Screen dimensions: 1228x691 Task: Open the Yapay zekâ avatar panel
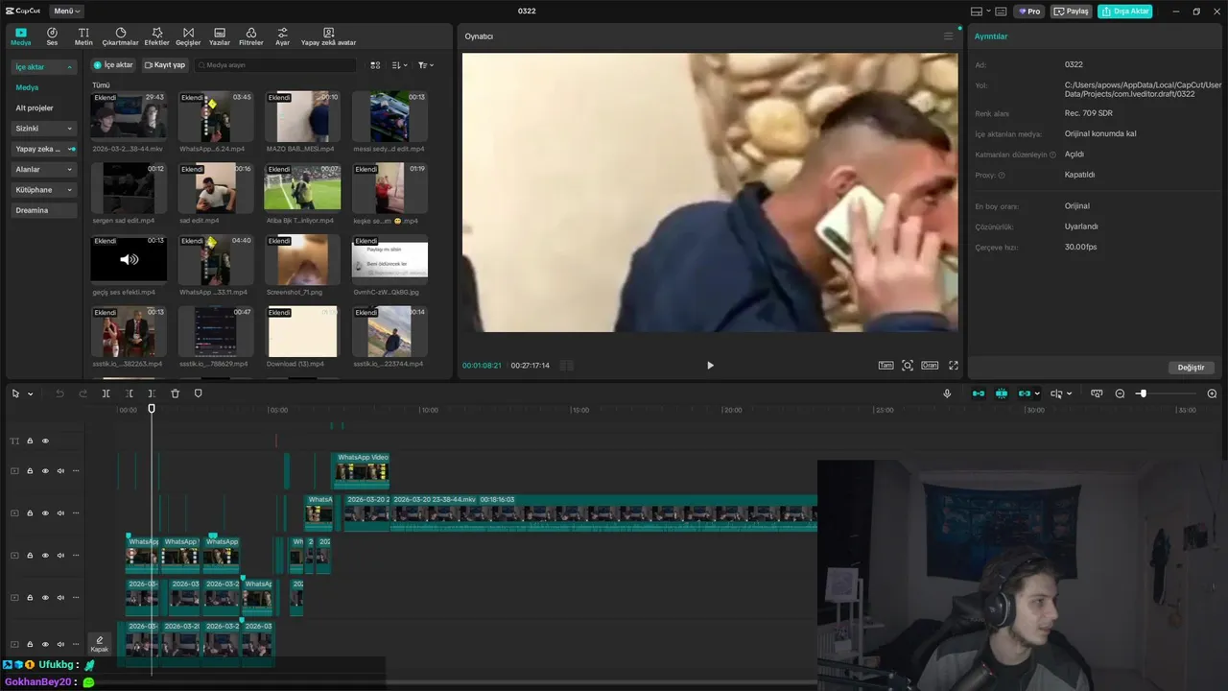point(328,36)
